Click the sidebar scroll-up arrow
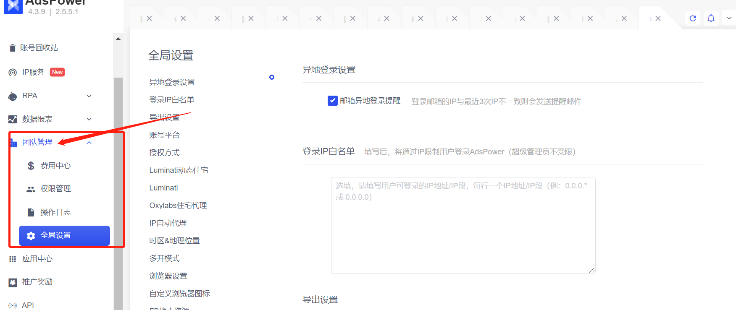Image resolution: width=736 pixels, height=310 pixels. pyautogui.click(x=118, y=39)
